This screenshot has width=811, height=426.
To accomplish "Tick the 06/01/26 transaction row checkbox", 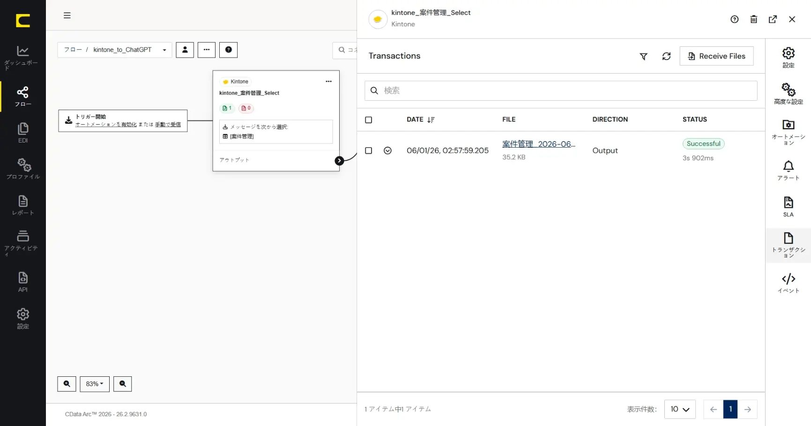I will [368, 150].
